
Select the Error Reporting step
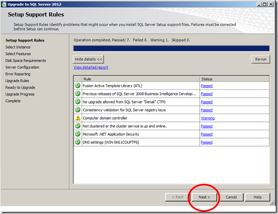(18, 74)
